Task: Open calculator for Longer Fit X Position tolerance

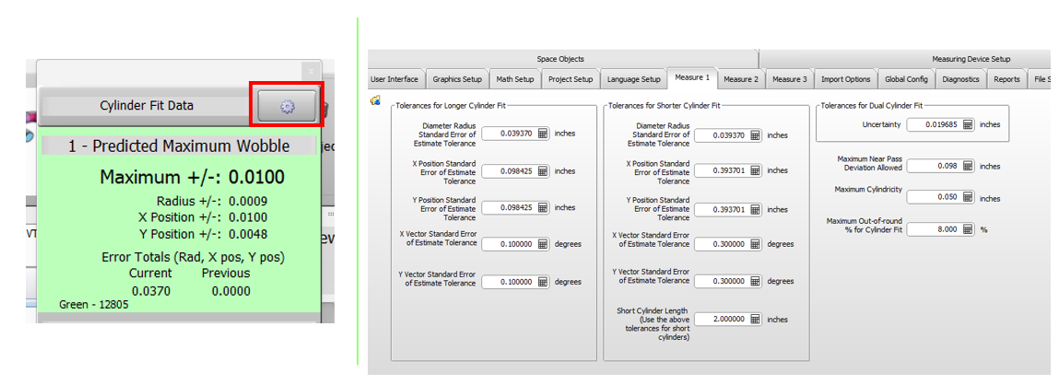Action: (x=542, y=170)
